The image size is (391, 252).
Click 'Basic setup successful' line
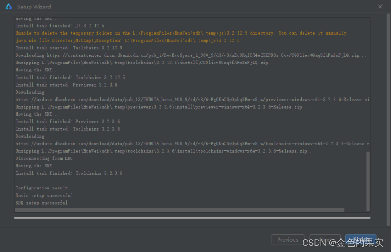click(44, 196)
